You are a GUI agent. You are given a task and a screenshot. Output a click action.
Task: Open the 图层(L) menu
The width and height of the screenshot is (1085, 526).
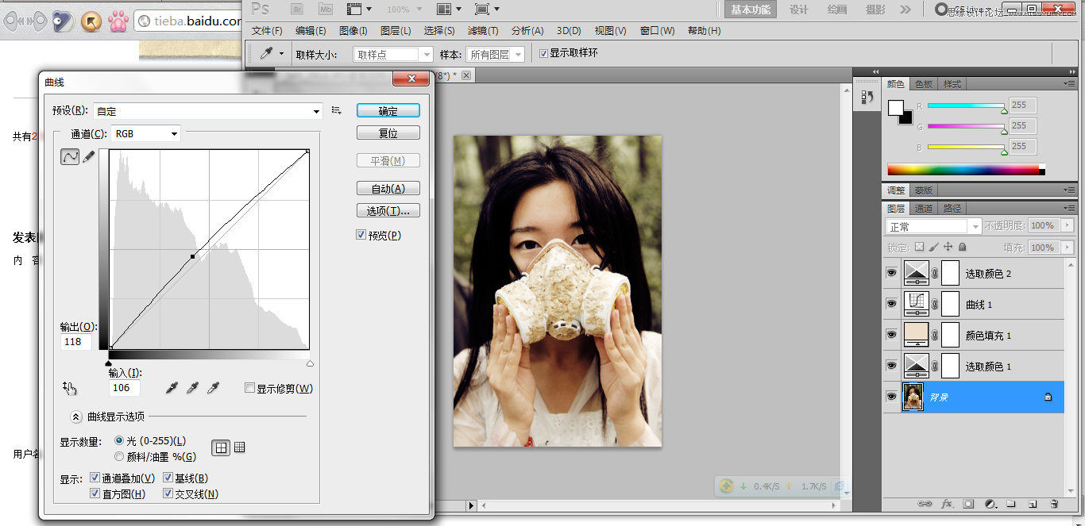[x=396, y=31]
